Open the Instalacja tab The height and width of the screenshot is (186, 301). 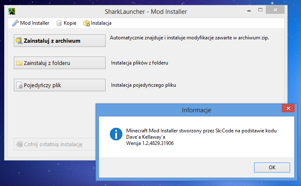[97, 23]
